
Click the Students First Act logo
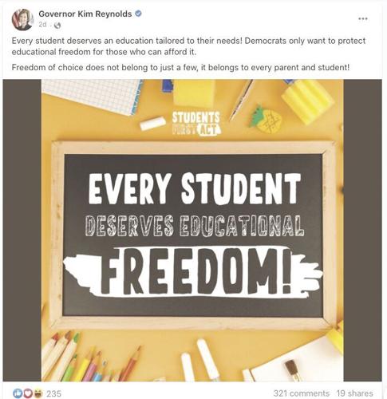tap(196, 123)
